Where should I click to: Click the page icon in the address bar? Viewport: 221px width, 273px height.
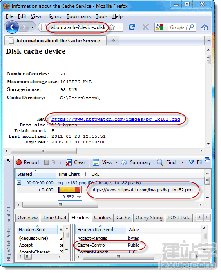coord(44,27)
